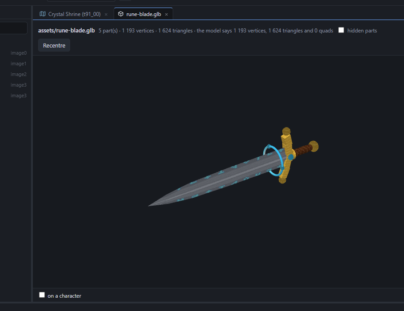
Task: Enable the hidden parts checkbox
Action: [341, 30]
